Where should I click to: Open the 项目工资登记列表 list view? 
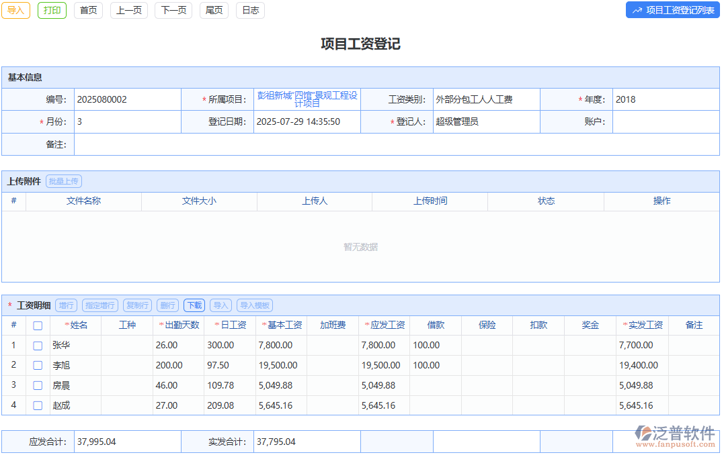point(672,10)
